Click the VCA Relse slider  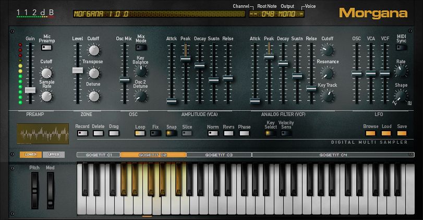click(228, 78)
